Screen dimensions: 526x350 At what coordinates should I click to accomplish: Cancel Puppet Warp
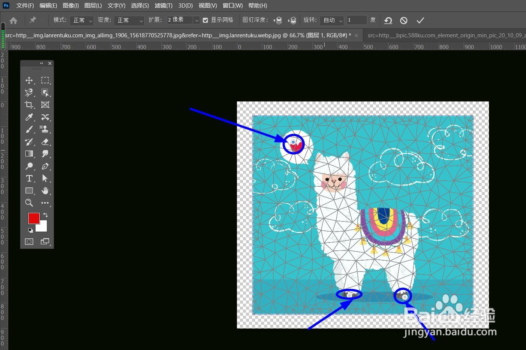(404, 20)
